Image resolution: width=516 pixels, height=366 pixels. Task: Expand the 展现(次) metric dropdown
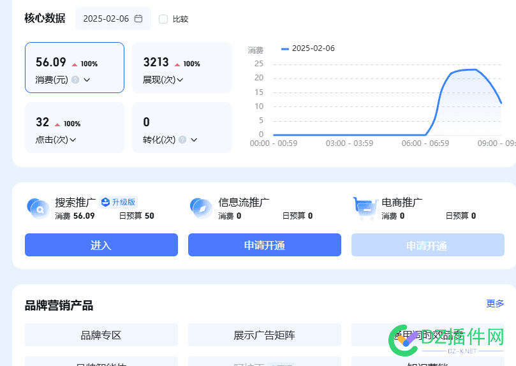click(181, 80)
